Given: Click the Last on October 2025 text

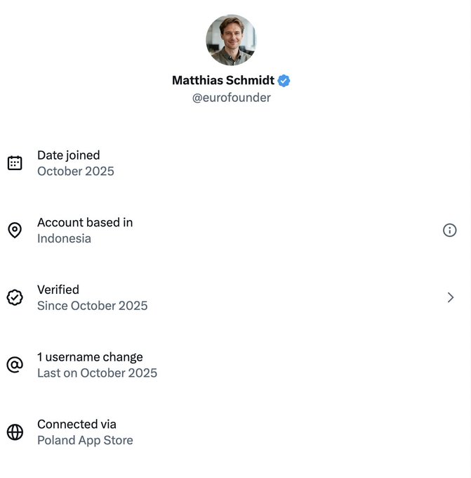Looking at the screenshot, I should (97, 373).
